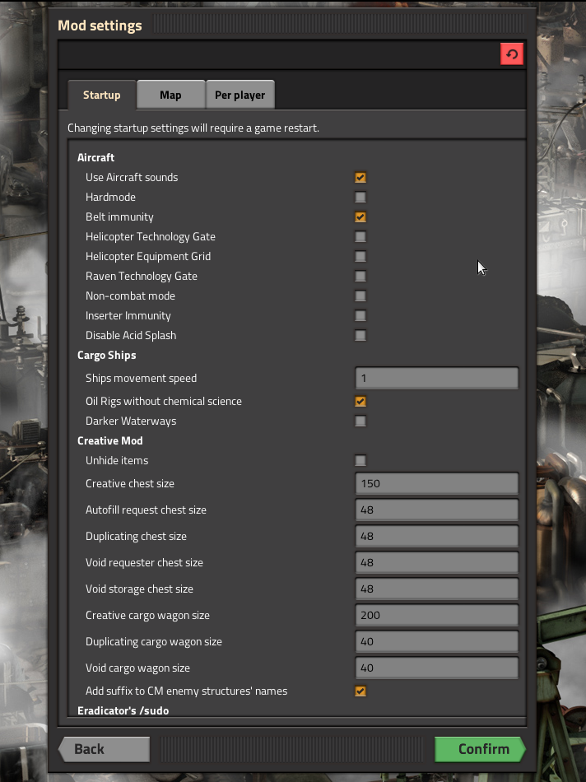Tick the Unhide items checkbox

click(x=360, y=460)
